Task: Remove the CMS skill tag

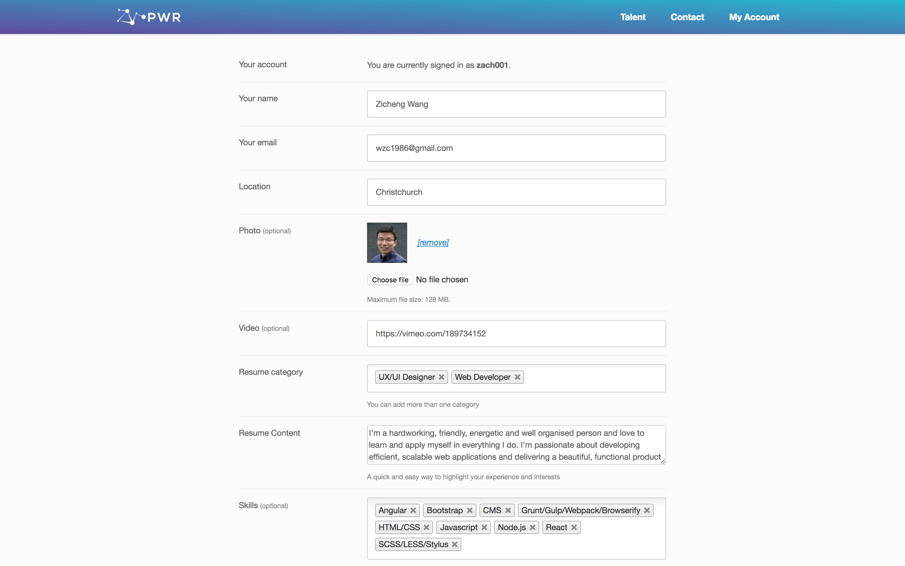Action: 508,510
